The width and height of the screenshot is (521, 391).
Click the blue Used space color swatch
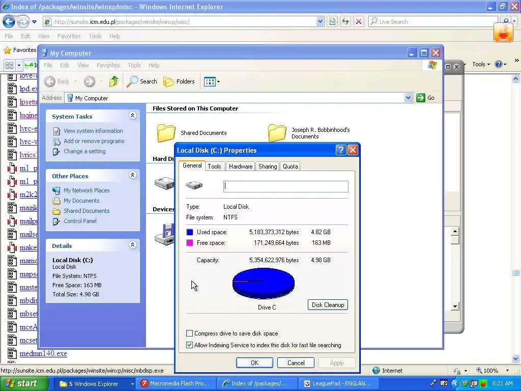coord(190,232)
